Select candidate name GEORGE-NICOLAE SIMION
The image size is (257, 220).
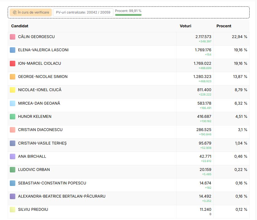coord(43,77)
